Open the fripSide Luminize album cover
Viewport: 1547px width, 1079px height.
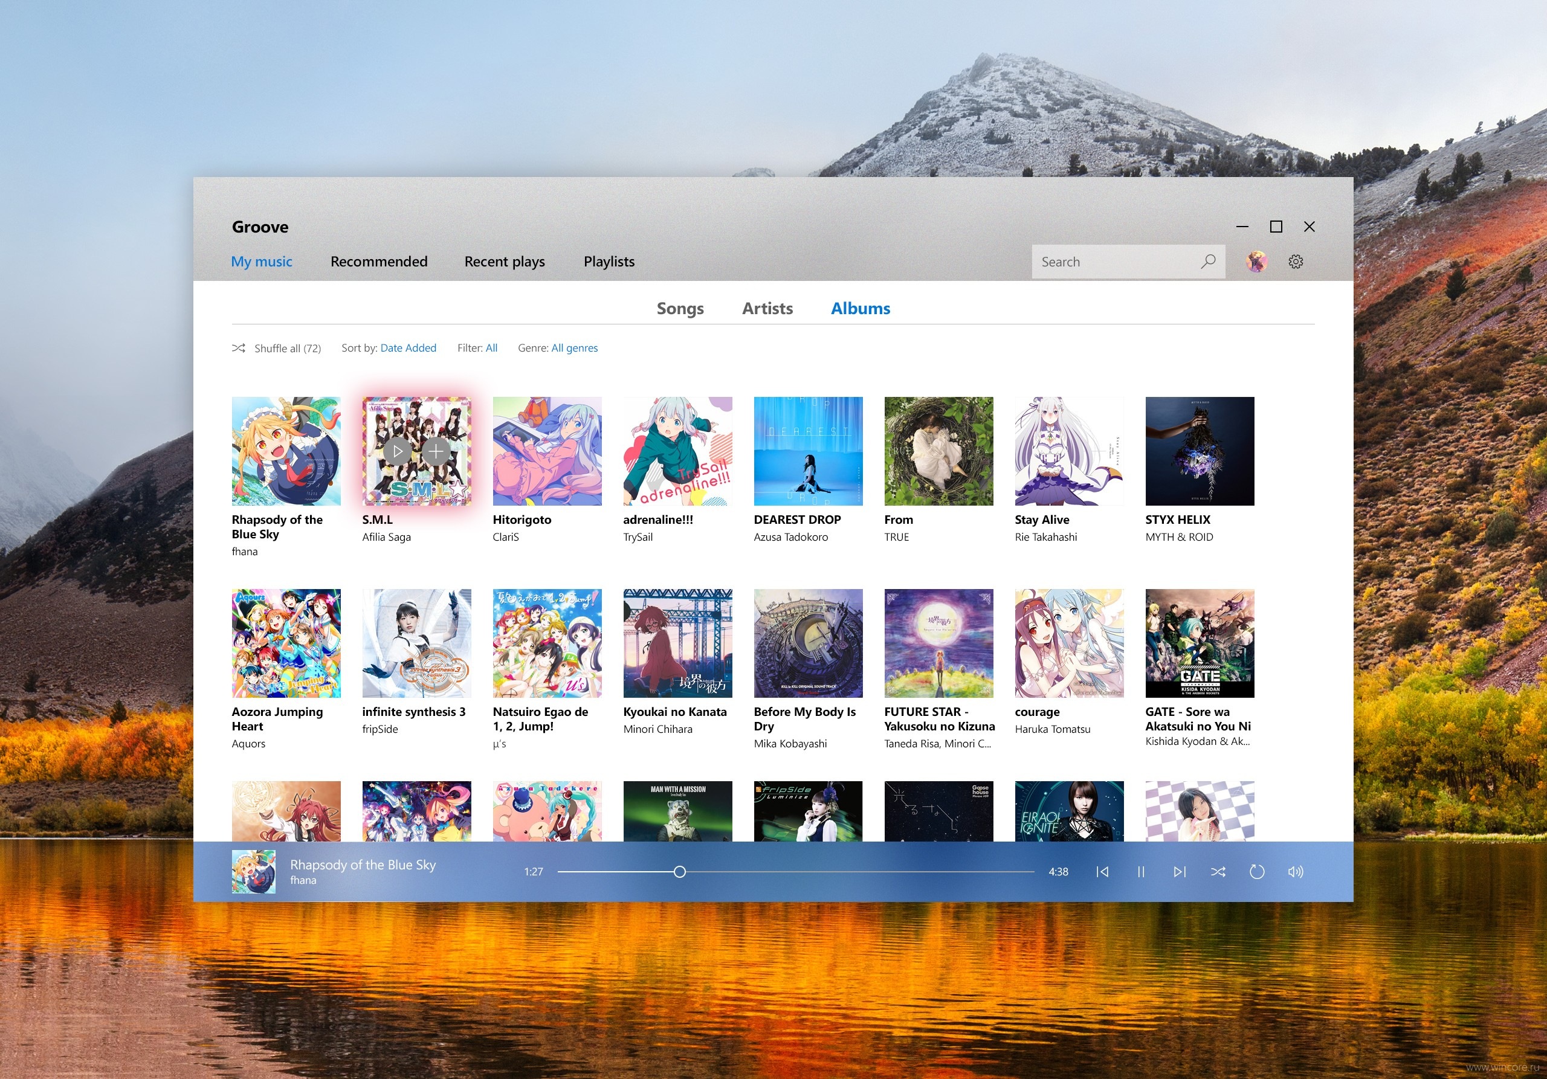[x=808, y=811]
